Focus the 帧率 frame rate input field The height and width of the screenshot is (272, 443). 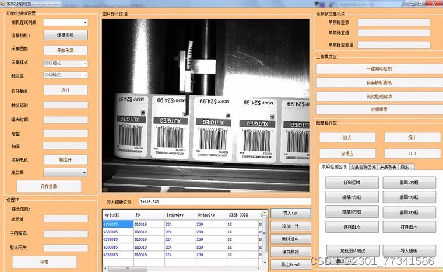pyautogui.click(x=65, y=146)
